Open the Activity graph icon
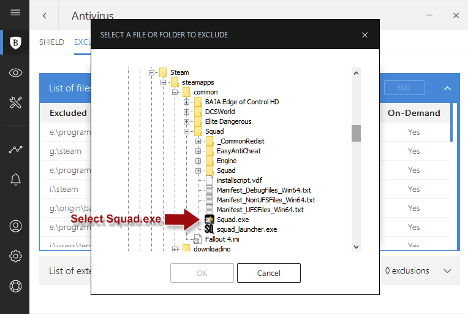 [x=15, y=149]
